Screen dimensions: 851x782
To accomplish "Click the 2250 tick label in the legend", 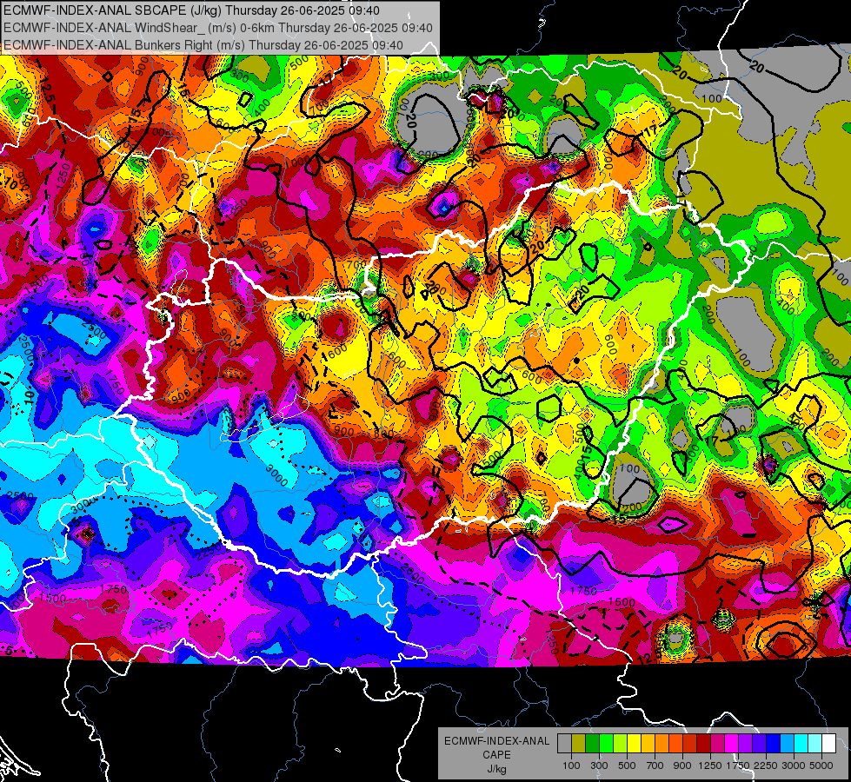I will pyautogui.click(x=766, y=765).
